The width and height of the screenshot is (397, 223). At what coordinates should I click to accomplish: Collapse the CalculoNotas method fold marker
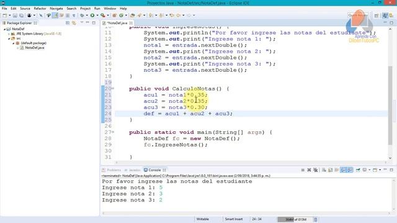pyautogui.click(x=113, y=89)
